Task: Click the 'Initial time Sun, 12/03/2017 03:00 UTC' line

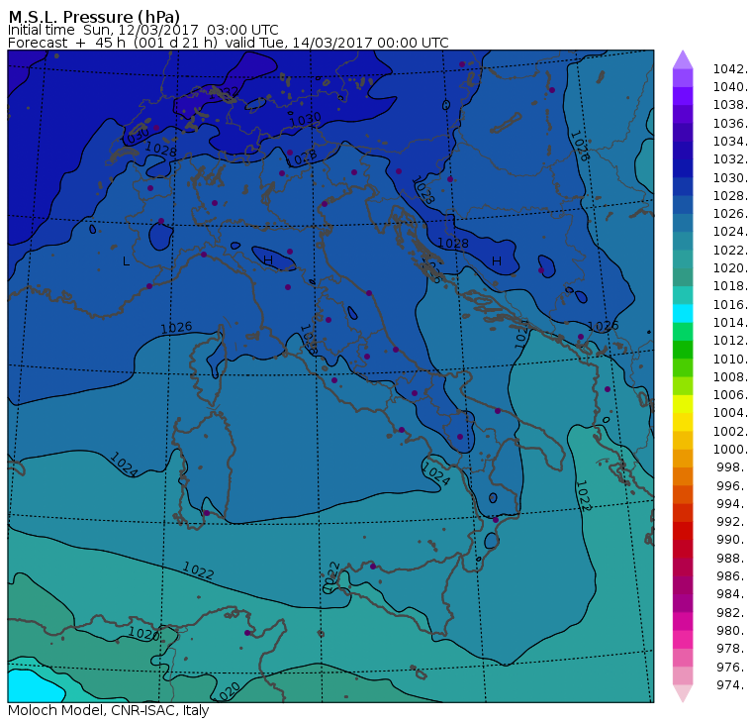Action: click(142, 30)
